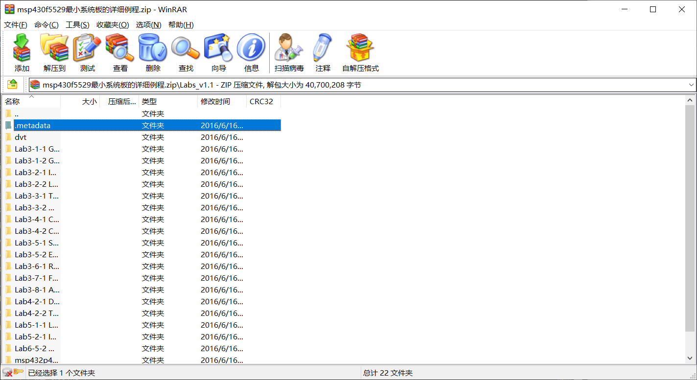The image size is (697, 380).
Task: Select the "Lab6-5-2 ..." folder
Action: pos(142,348)
